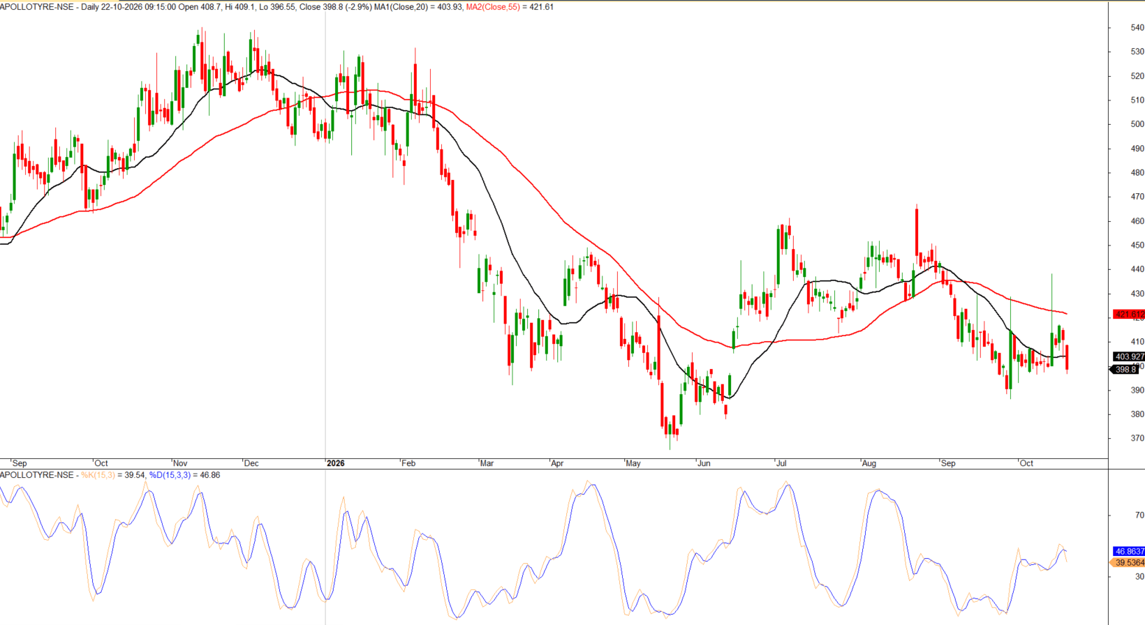1145x625 pixels.
Task: Click the 470 price axis label
Action: (1137, 197)
